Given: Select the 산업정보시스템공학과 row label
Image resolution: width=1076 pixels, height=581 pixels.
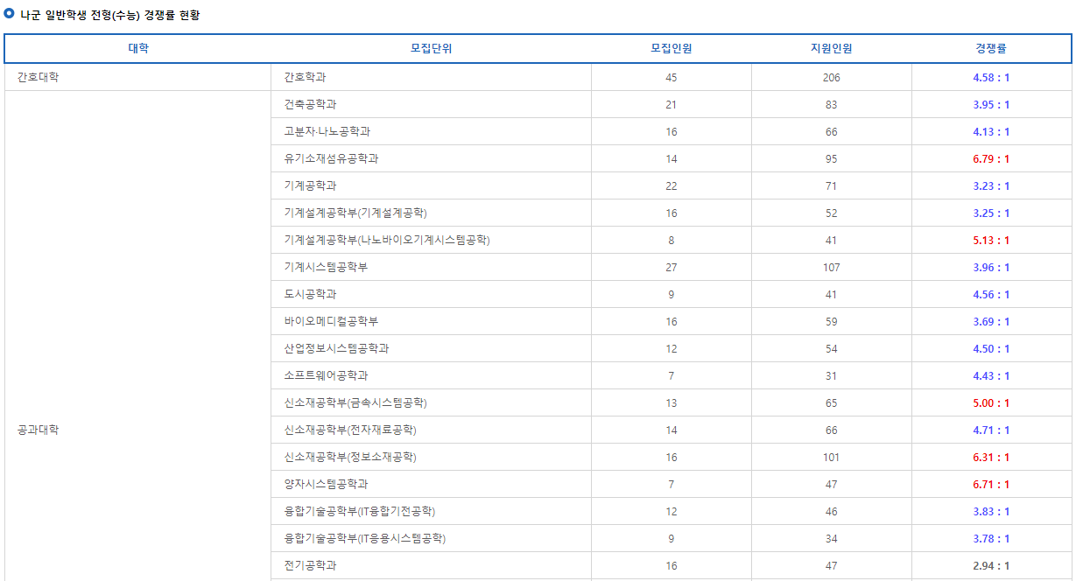Looking at the screenshot, I should [x=336, y=348].
